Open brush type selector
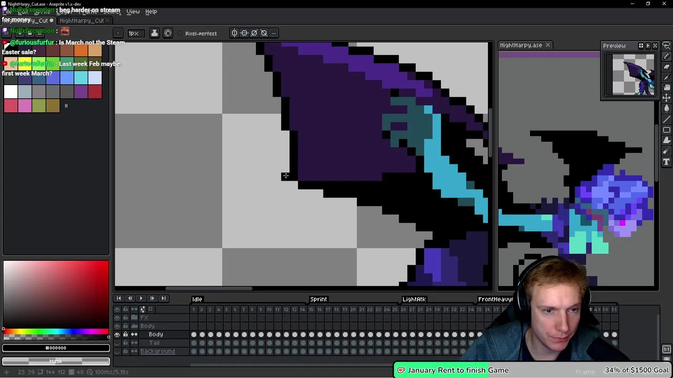 [118, 33]
